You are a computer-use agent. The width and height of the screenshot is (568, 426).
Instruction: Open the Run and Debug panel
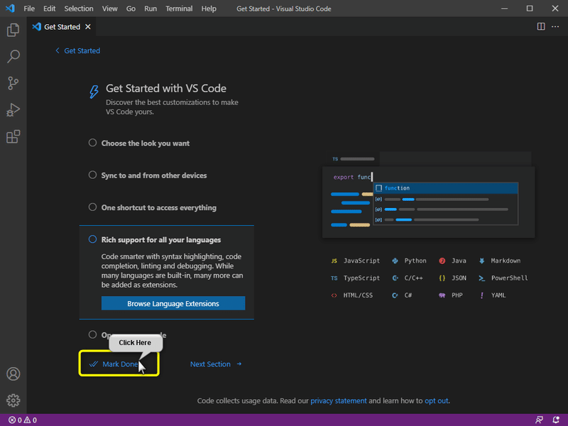coord(13,110)
